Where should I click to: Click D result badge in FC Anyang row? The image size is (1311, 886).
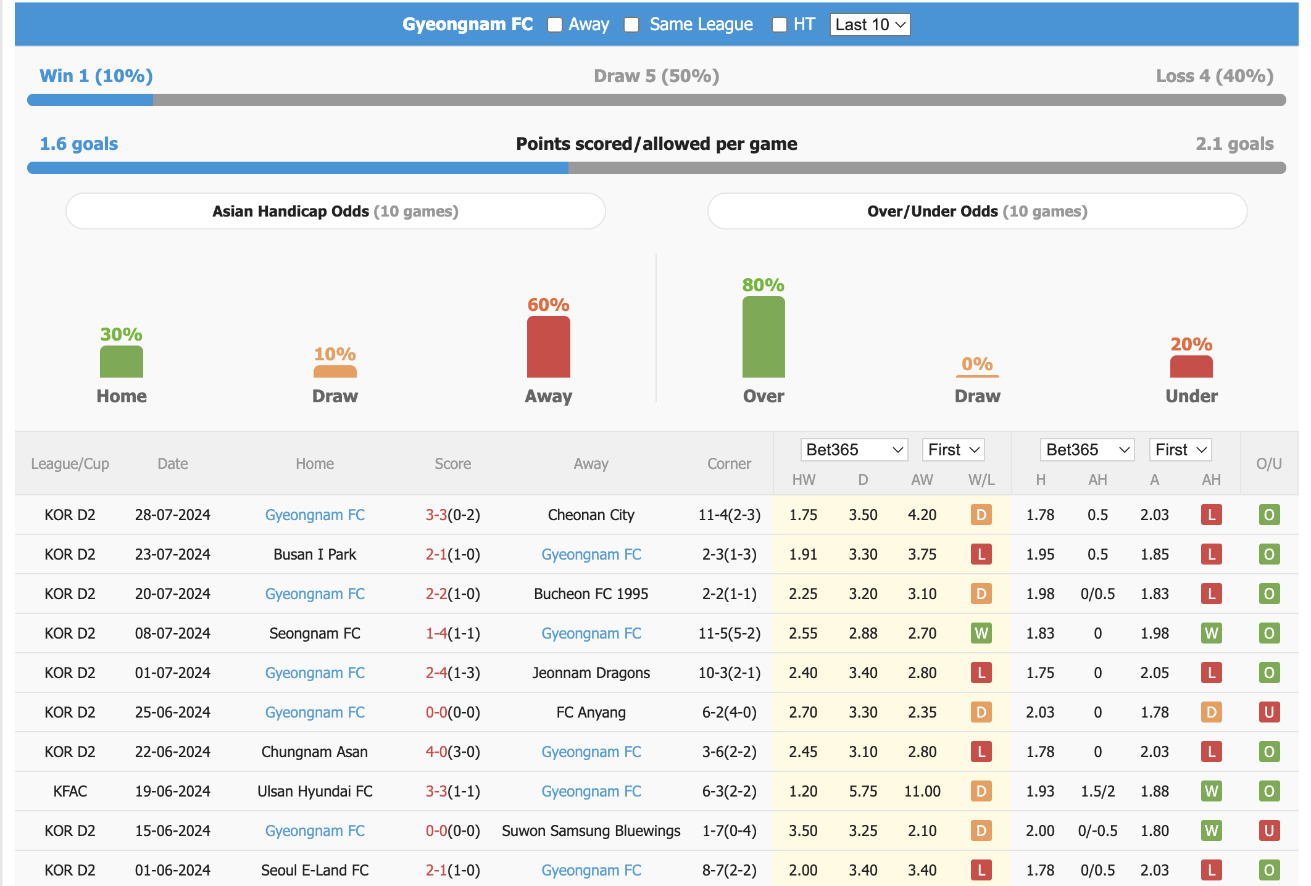(x=981, y=712)
